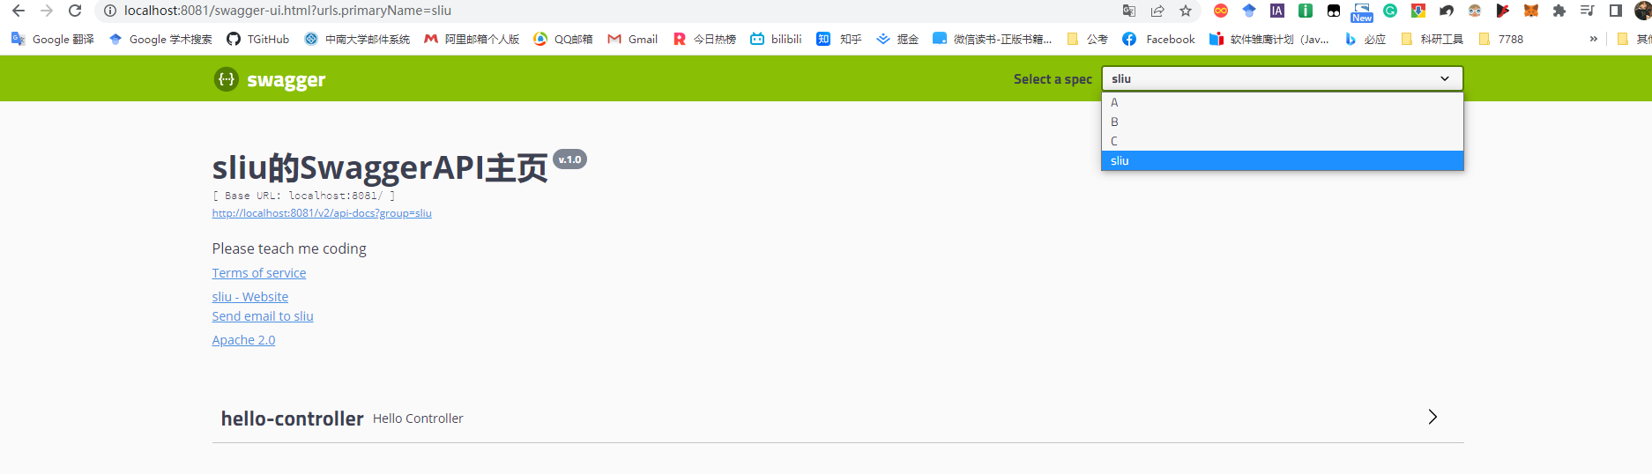Click the dark curved-arrow extension icon
Viewport: 1652px width, 474px height.
point(1447,11)
